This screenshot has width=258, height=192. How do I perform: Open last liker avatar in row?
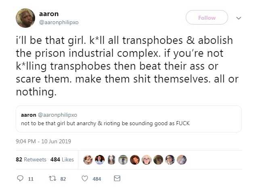tap(182, 160)
